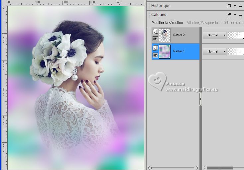Select the Raster 1 layer thumbnail
244x170 pixels.
[x=165, y=52]
